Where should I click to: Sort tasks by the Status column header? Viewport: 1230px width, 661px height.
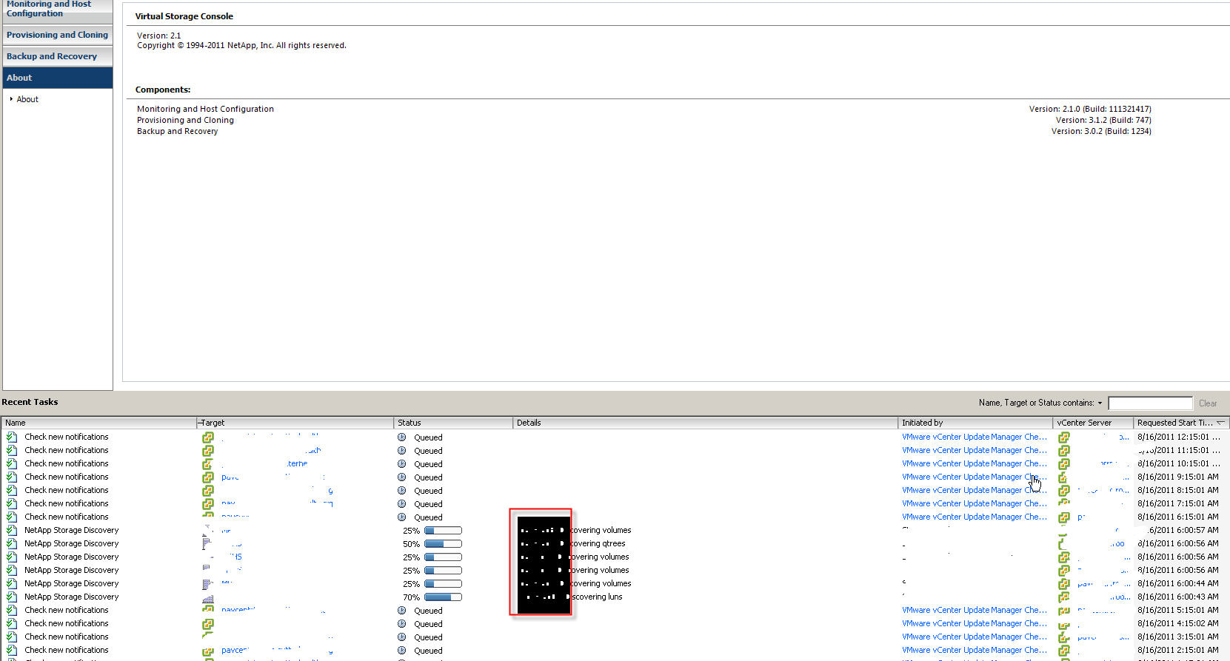pos(453,423)
